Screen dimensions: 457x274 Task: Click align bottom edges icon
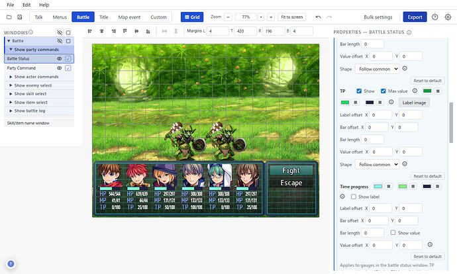coord(148,31)
